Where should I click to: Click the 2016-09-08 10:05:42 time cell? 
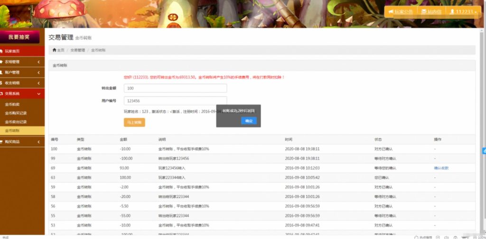(302, 178)
